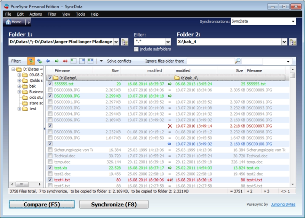The height and width of the screenshot is (218, 305).
Task: Sort by left Size column header
Action: point(115,71)
